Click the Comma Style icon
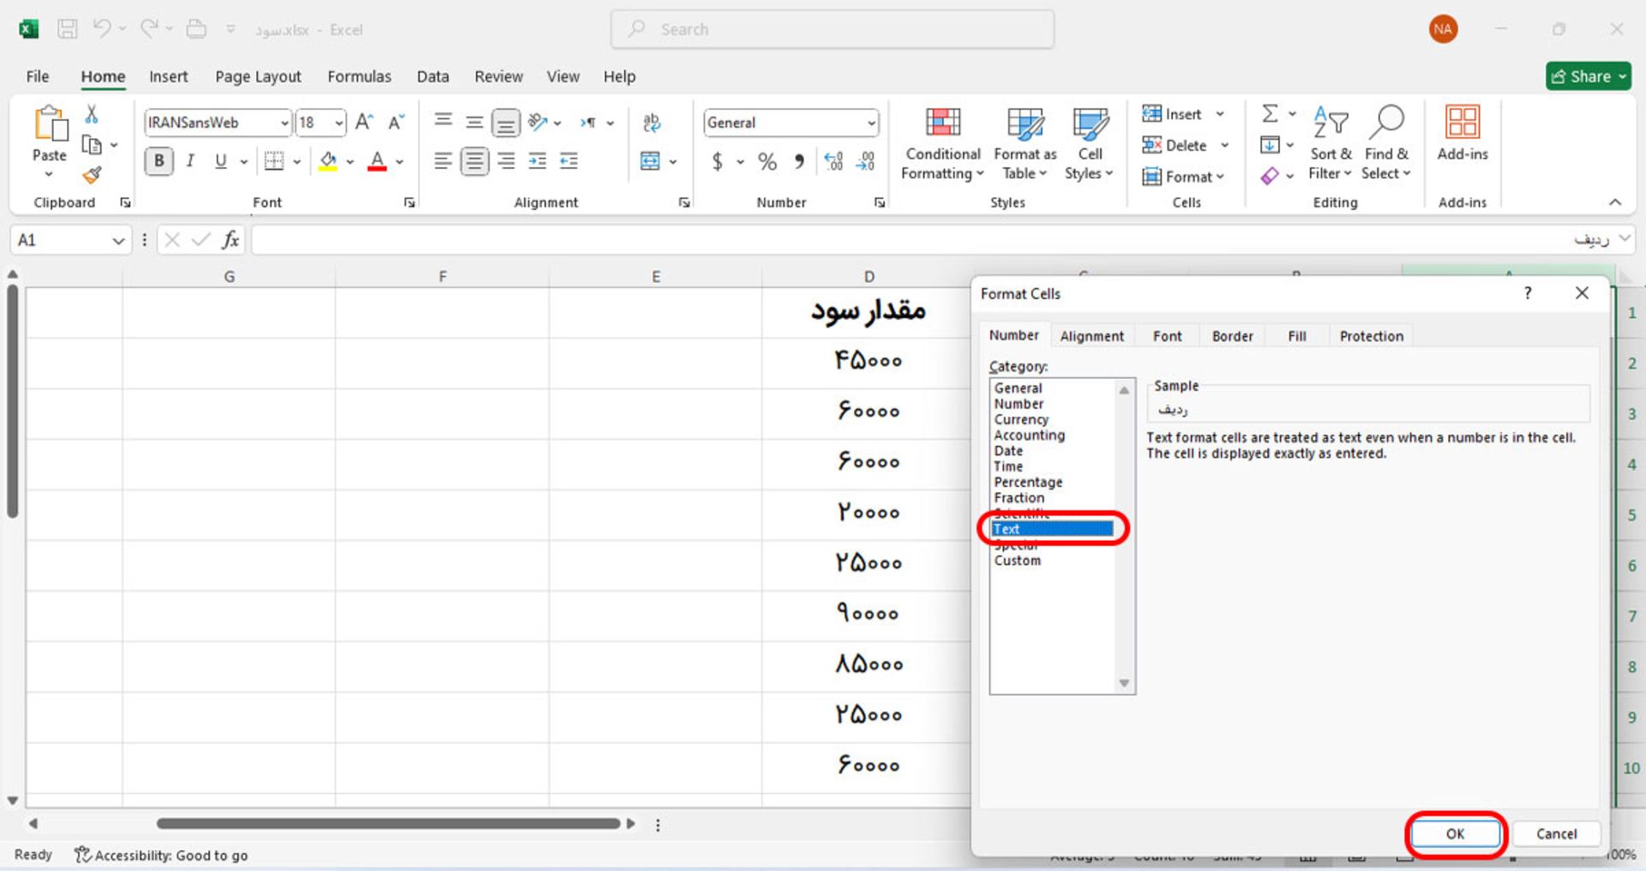The image size is (1646, 871). click(x=798, y=161)
